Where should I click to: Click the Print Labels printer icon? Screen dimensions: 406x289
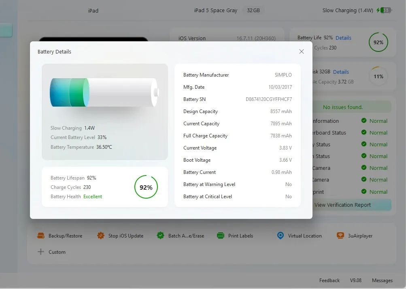pyautogui.click(x=221, y=235)
